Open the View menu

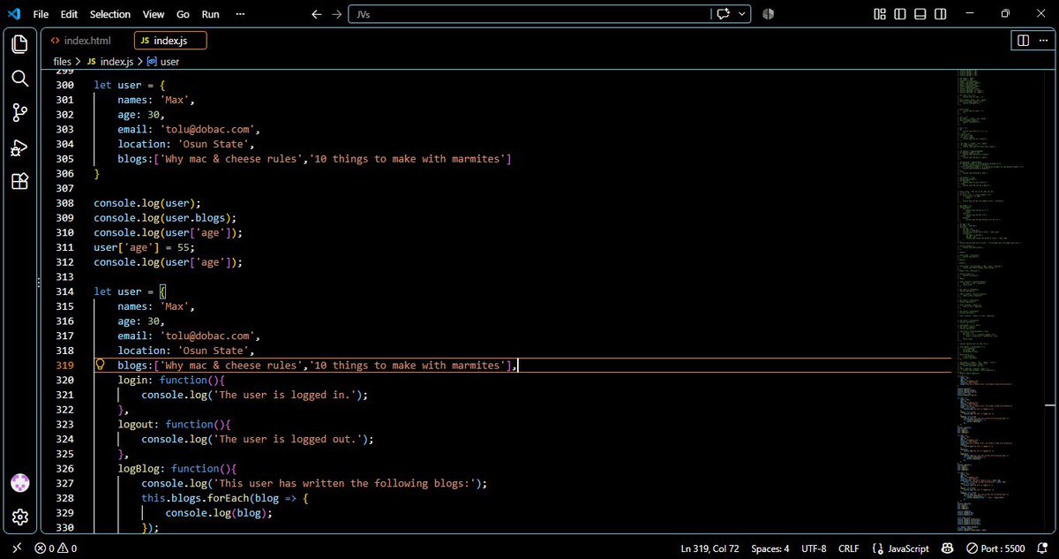click(x=154, y=14)
